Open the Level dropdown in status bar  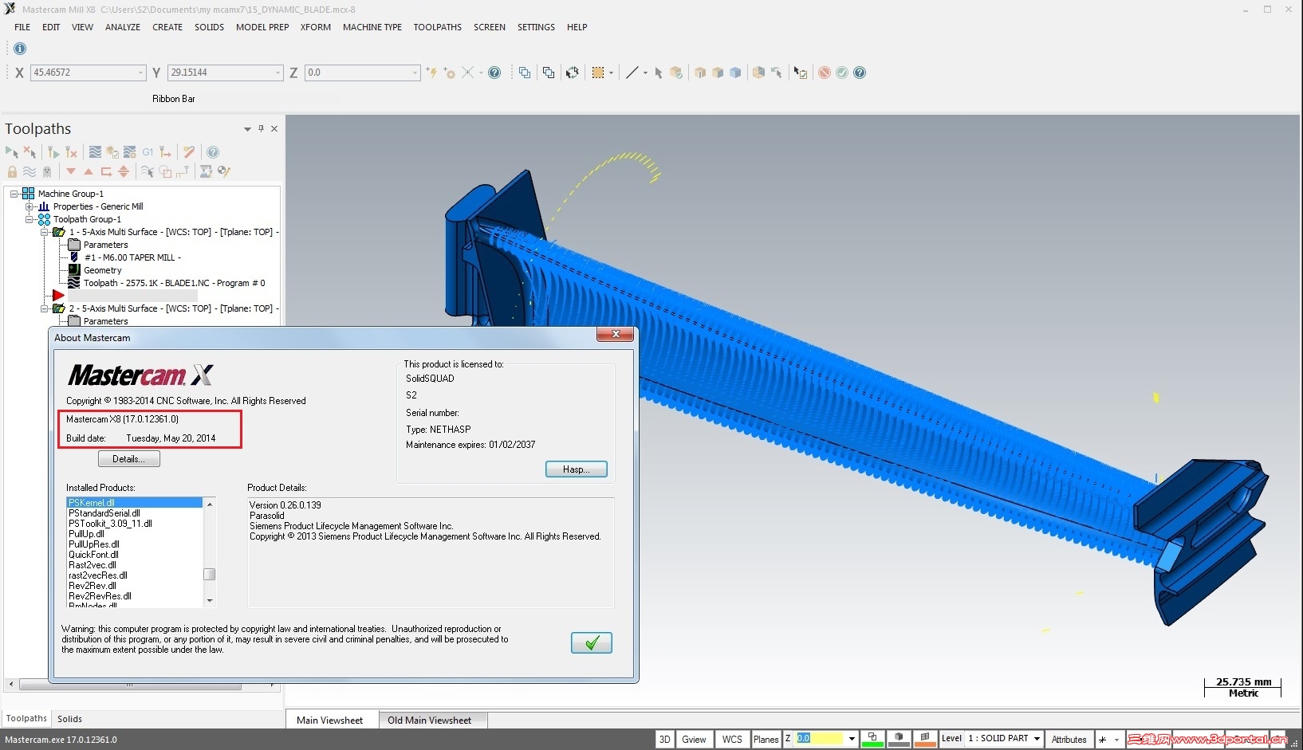1037,739
